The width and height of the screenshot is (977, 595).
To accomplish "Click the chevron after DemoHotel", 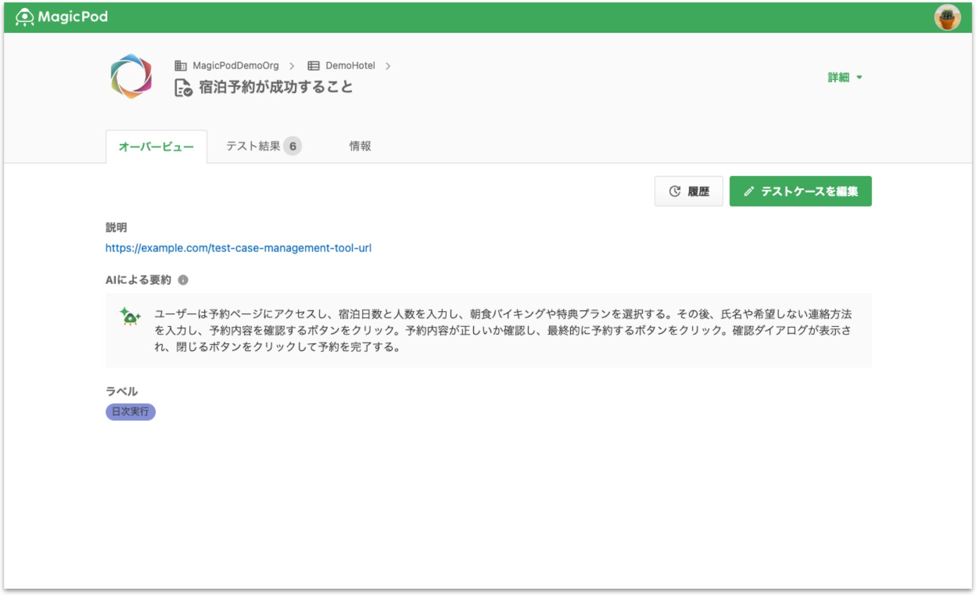I will (x=388, y=66).
